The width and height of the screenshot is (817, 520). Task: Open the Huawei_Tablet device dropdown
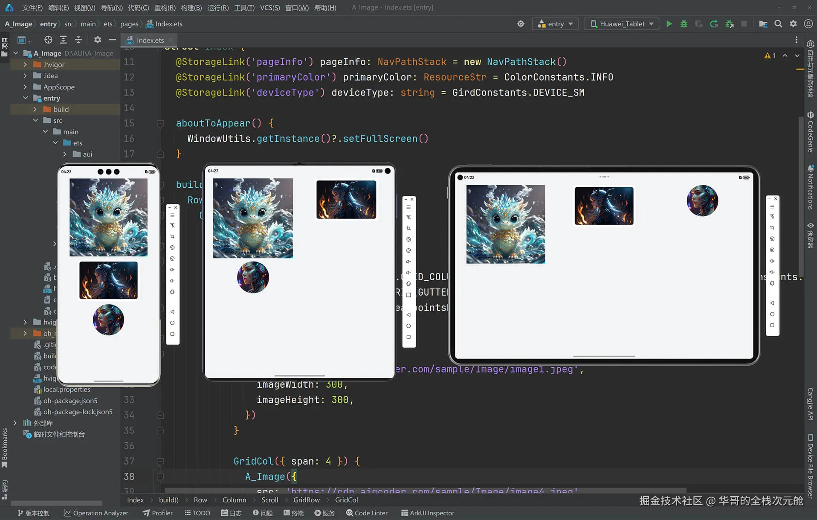pyautogui.click(x=622, y=24)
